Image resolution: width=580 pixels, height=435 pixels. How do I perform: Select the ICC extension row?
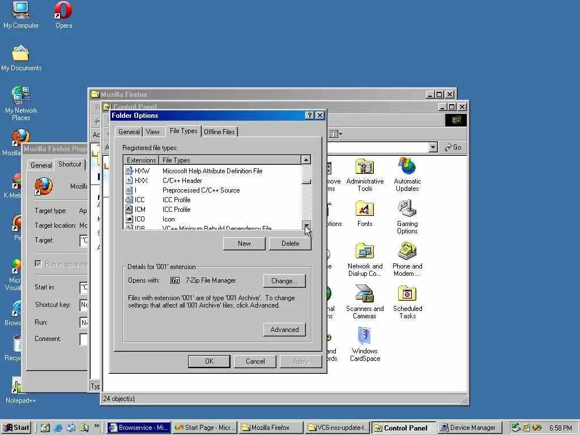tap(213, 200)
